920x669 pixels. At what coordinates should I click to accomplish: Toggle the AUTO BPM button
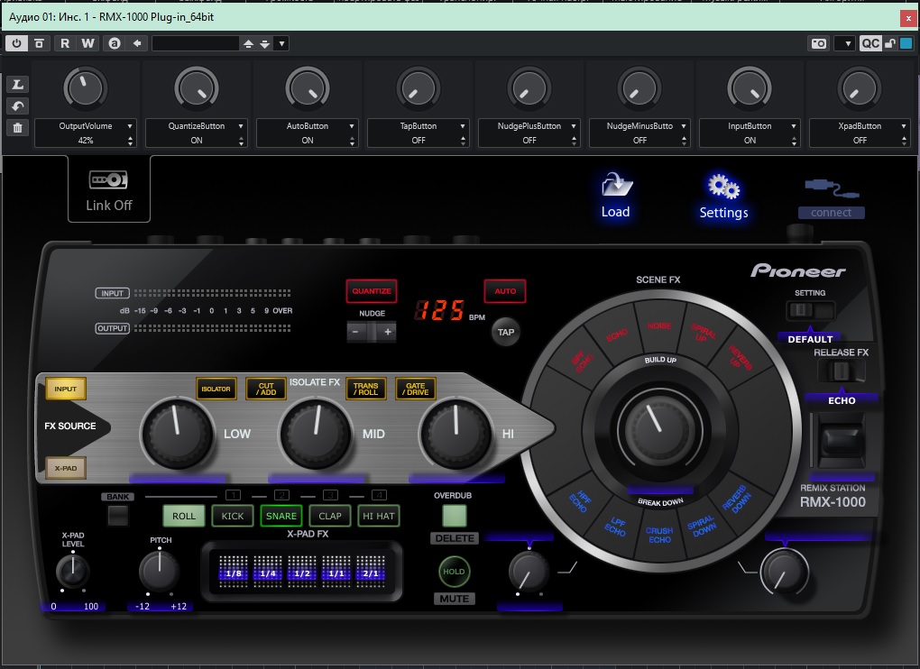click(504, 291)
